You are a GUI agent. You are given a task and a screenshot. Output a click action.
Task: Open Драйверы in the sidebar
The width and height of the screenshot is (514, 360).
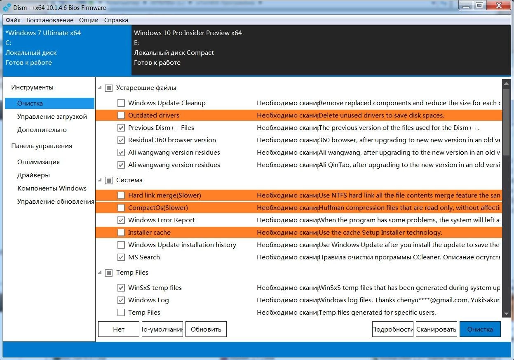pos(33,175)
